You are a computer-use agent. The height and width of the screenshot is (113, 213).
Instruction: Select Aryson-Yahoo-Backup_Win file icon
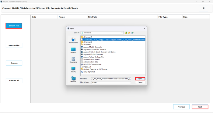pyautogui.click(x=82, y=57)
